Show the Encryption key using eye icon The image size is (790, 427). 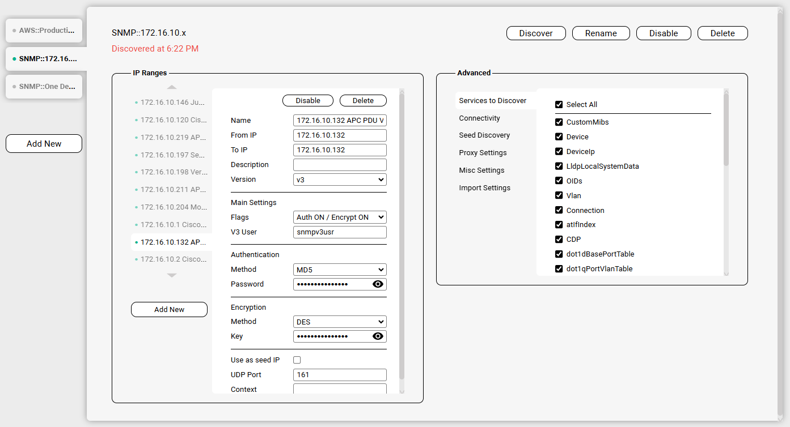point(378,336)
